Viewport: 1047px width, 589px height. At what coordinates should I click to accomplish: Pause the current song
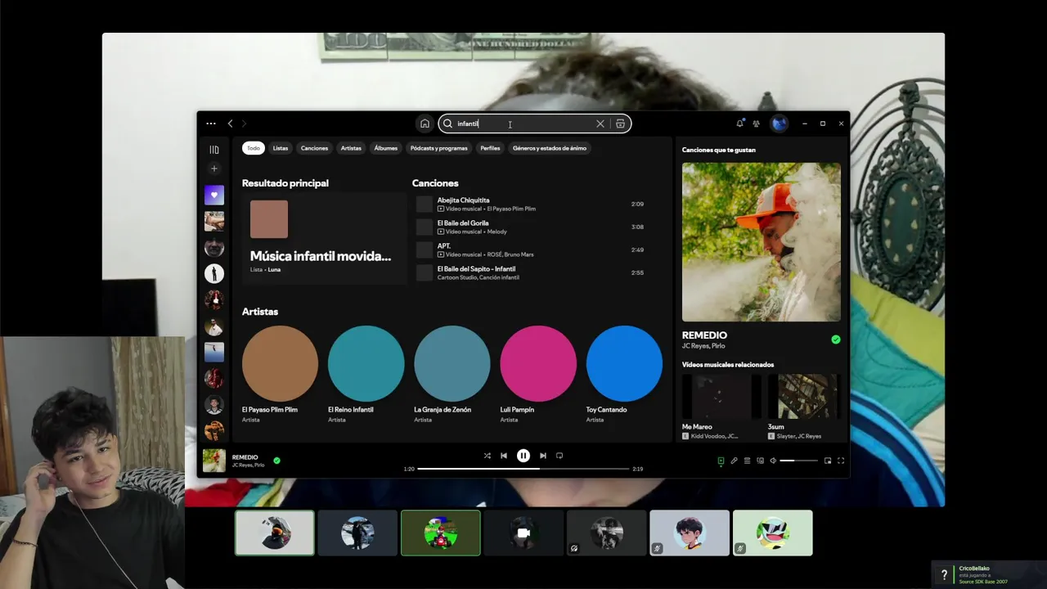coord(523,456)
